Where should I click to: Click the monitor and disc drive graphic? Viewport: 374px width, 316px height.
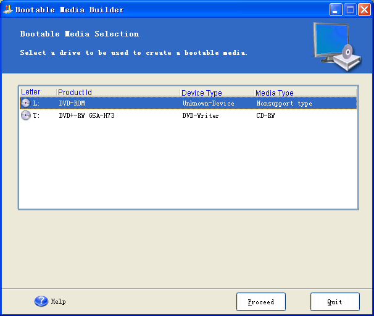pyautogui.click(x=337, y=46)
